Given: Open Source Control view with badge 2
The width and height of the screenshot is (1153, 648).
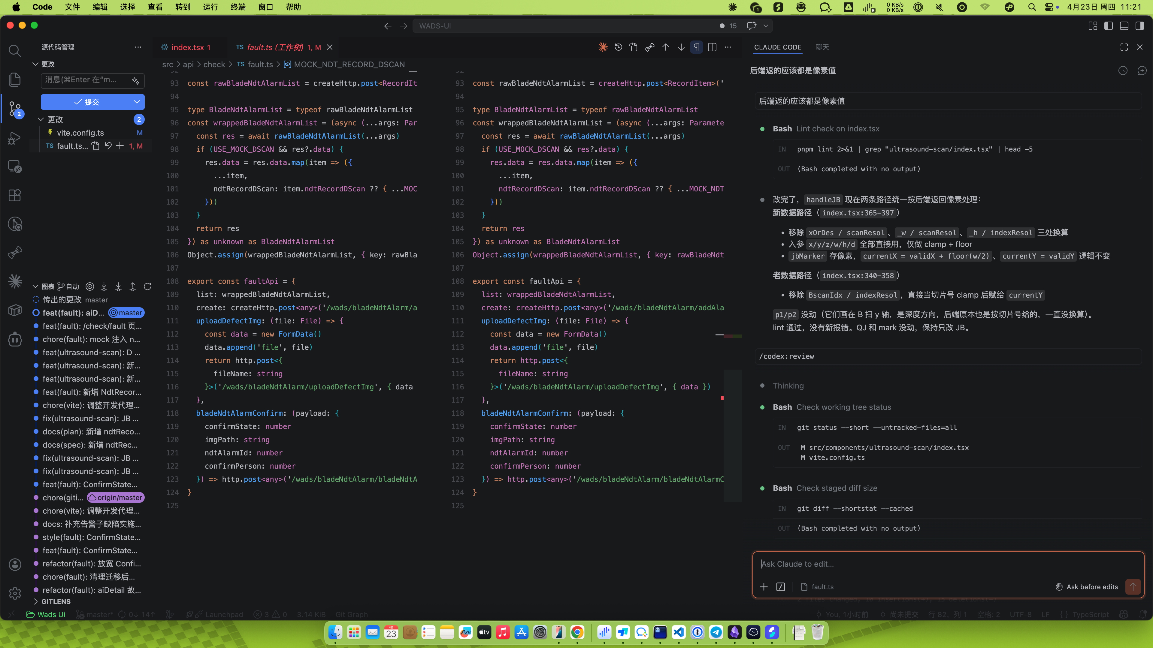Looking at the screenshot, I should tap(15, 109).
